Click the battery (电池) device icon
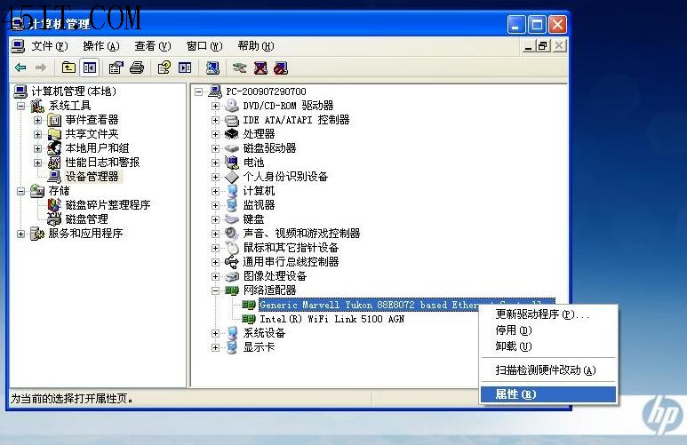The width and height of the screenshot is (687, 445). [x=231, y=163]
